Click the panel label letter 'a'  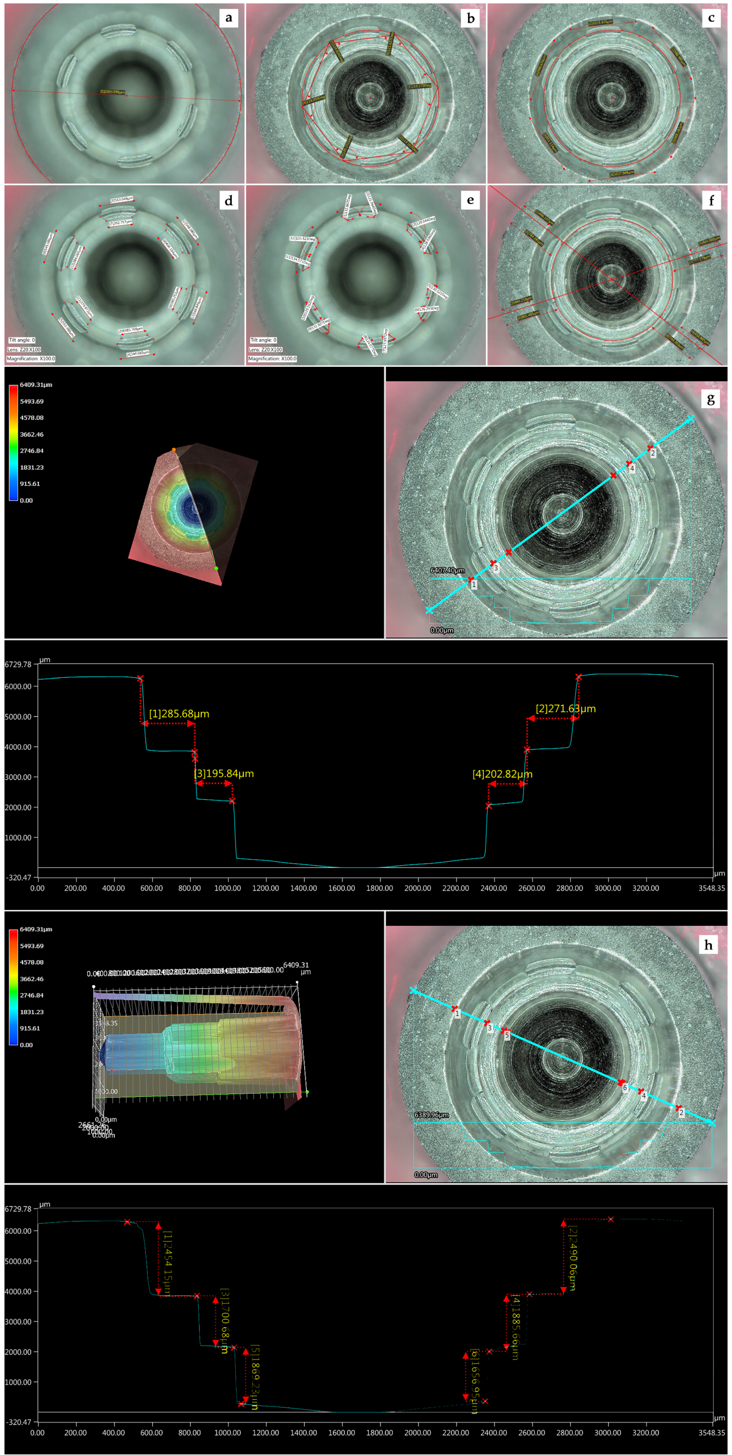228,18
